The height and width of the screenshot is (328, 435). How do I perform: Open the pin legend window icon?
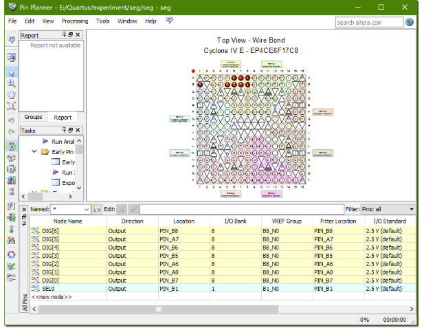point(12,58)
